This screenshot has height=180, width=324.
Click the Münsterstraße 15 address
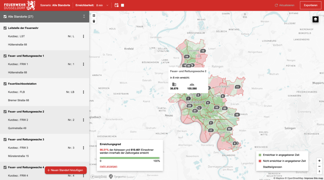(18, 156)
